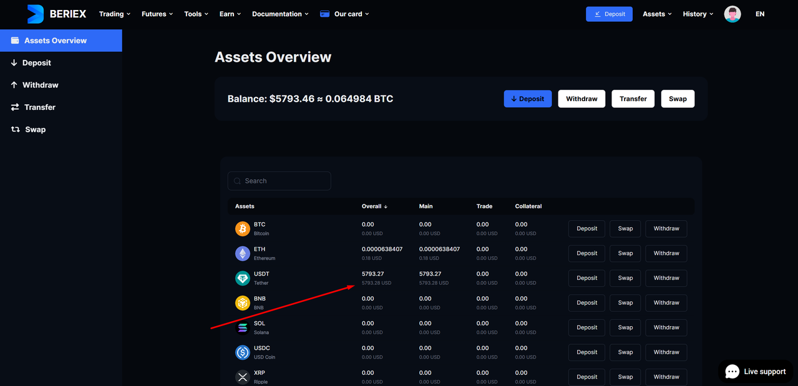Open the Assets dropdown in header

pos(657,14)
